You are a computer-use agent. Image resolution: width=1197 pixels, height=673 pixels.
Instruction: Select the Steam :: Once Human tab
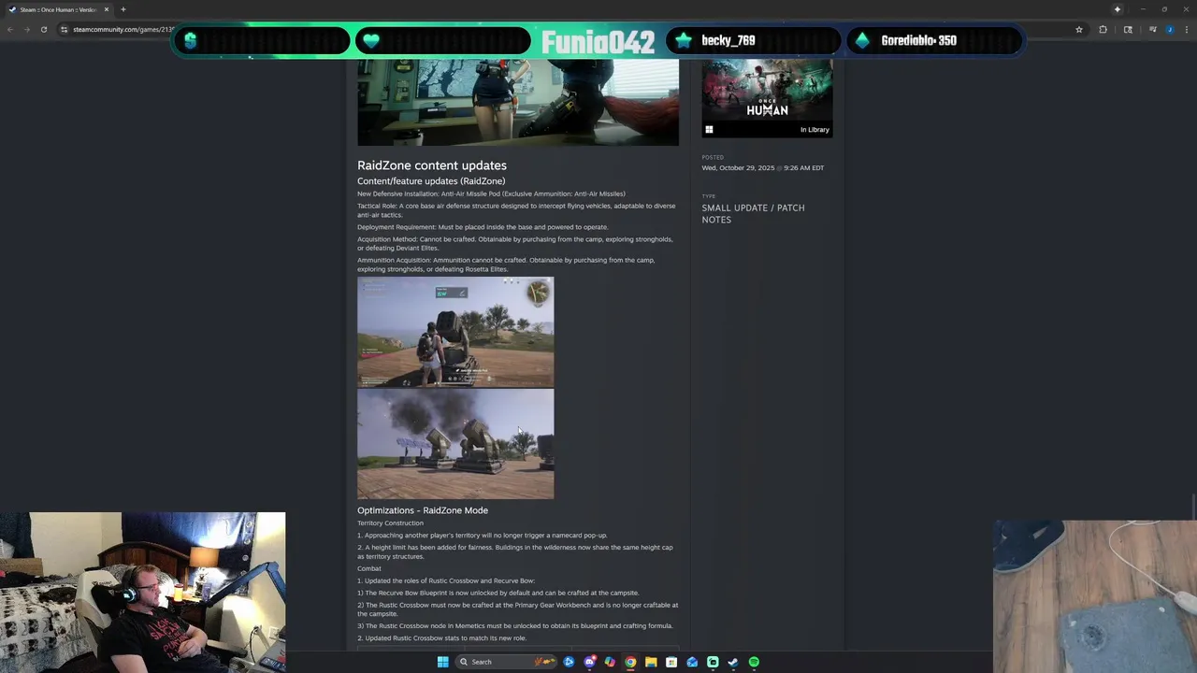click(58, 9)
